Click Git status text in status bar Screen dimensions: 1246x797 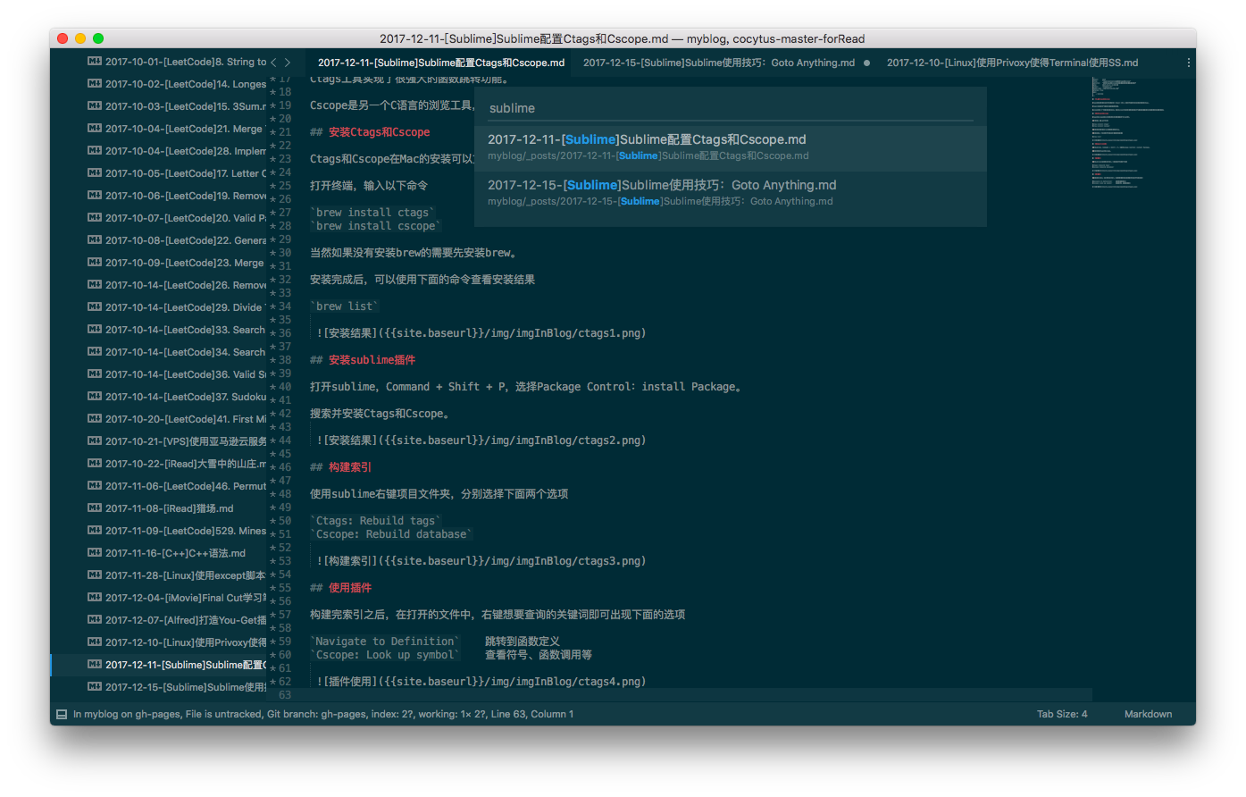point(323,715)
